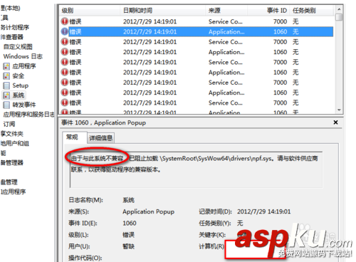Open the Setup log

point(21,85)
